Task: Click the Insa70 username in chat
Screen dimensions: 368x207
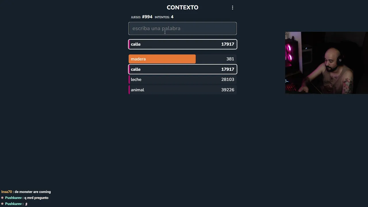Action: point(7,192)
